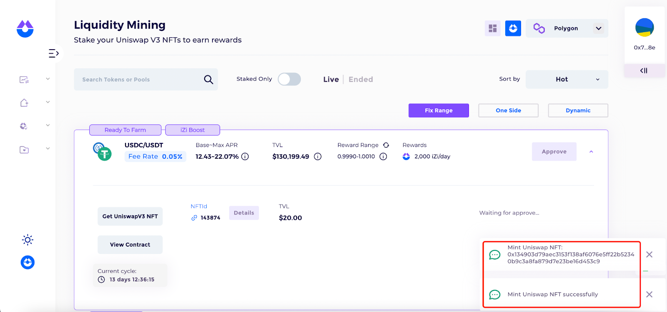Click the blue round iZi badge icon
Viewport: 667px width, 312px height.
[28, 262]
